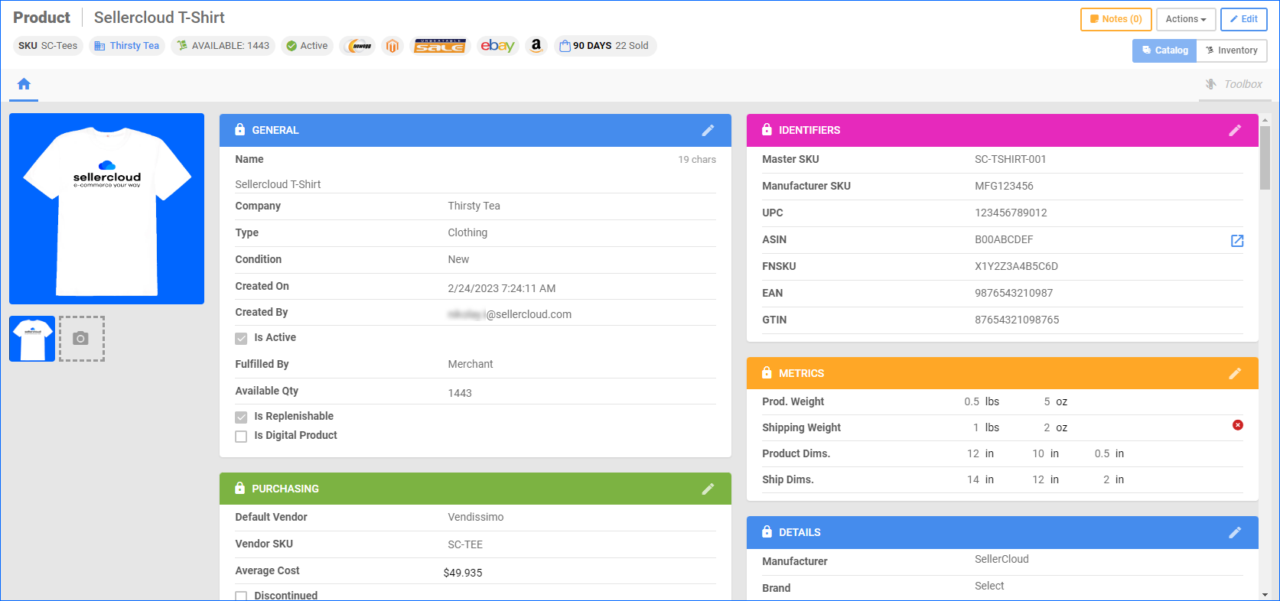The height and width of the screenshot is (601, 1280).
Task: Toggle the Is Replenishable checkbox
Action: [241, 417]
